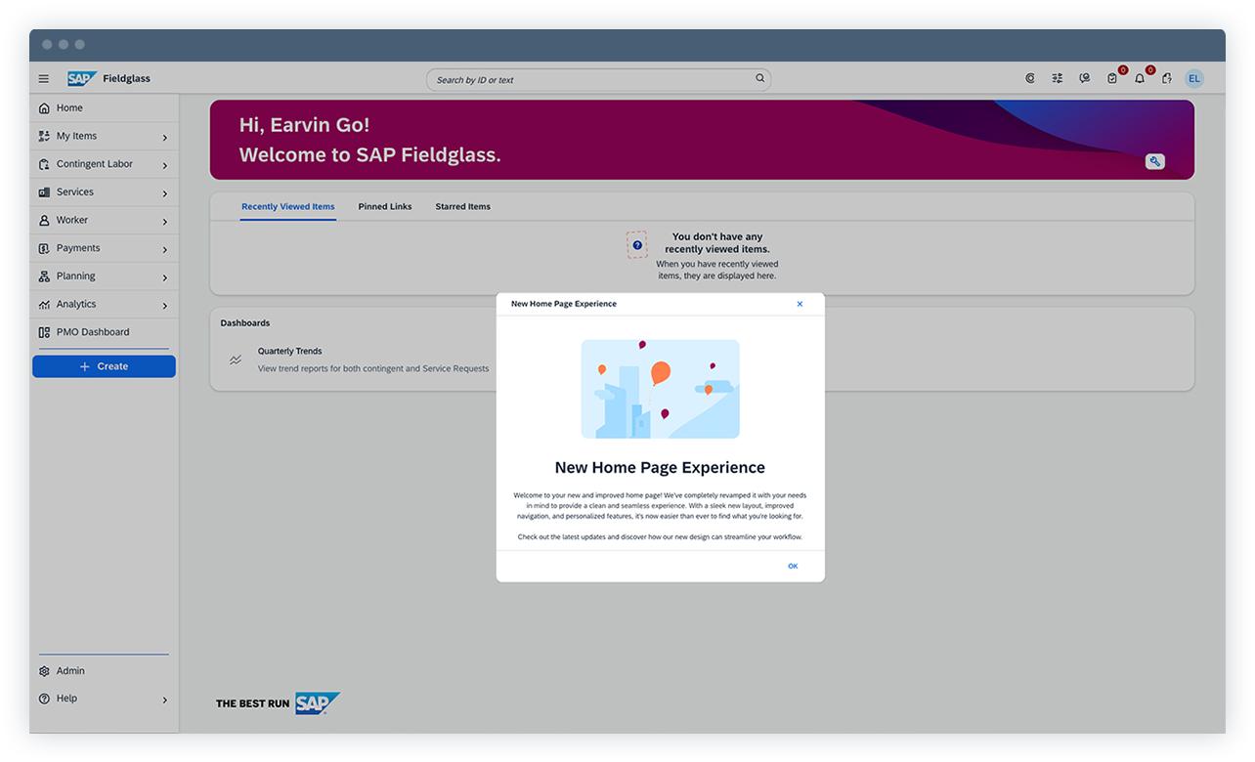The height and width of the screenshot is (762, 1255).
Task: Open the preferences filter icon
Action: click(x=1058, y=78)
